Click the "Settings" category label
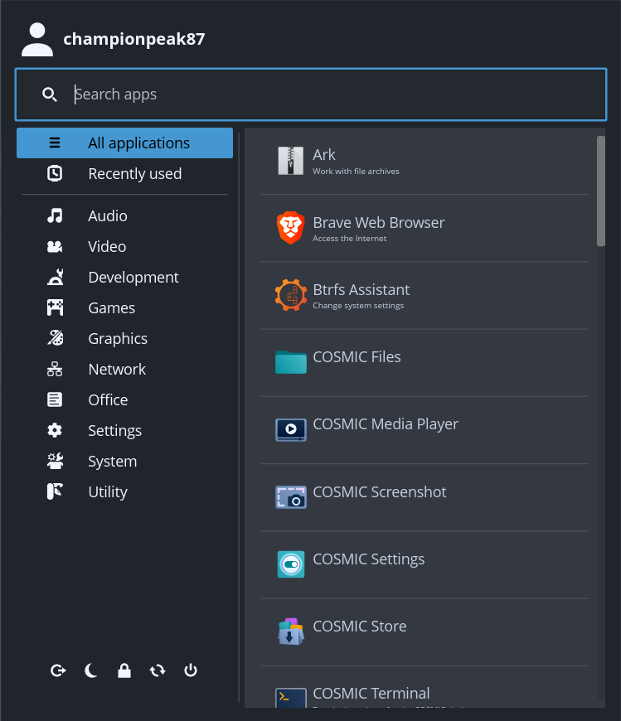The height and width of the screenshot is (721, 621). coord(115,431)
